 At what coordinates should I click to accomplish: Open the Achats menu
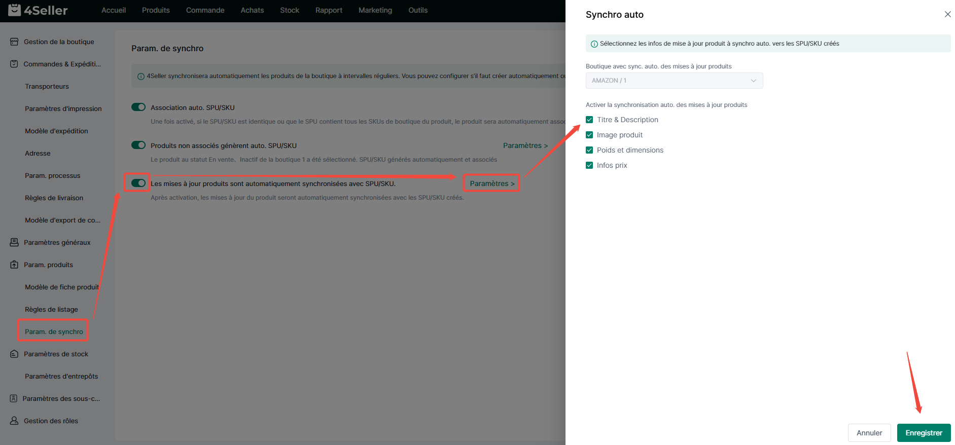pos(252,10)
